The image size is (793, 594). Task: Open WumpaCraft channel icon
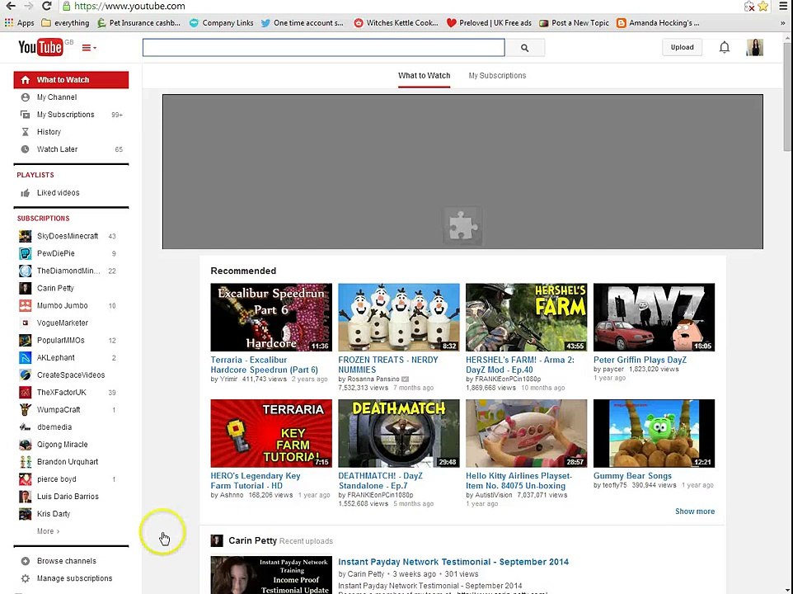pyautogui.click(x=25, y=410)
